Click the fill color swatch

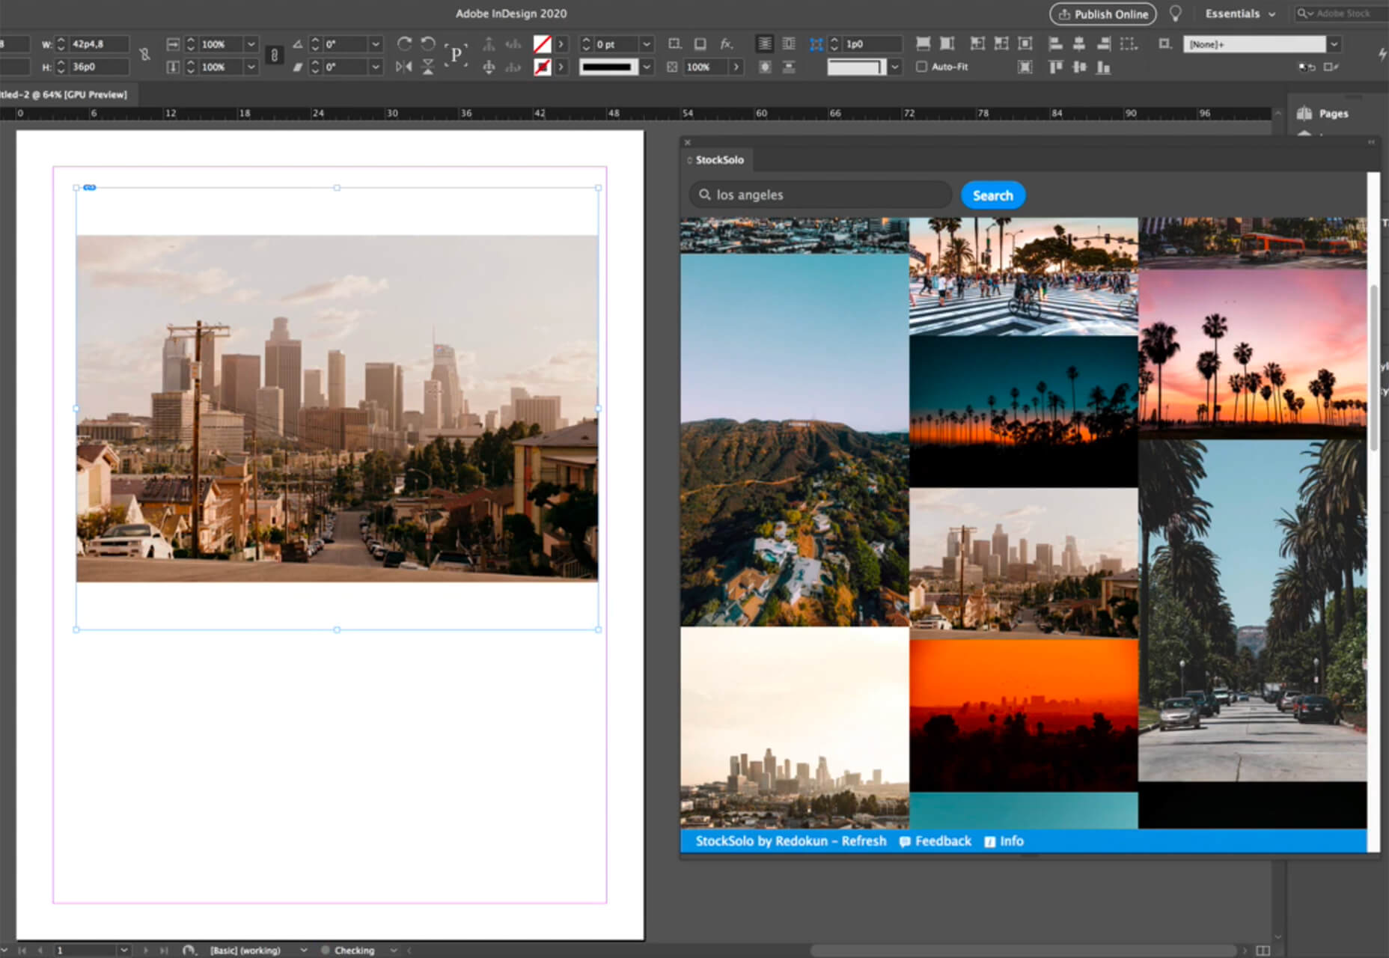(x=542, y=44)
